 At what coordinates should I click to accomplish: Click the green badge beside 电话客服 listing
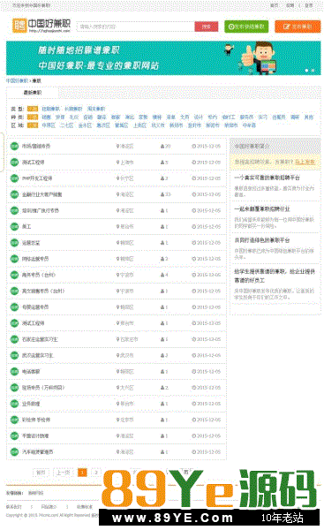14,372
